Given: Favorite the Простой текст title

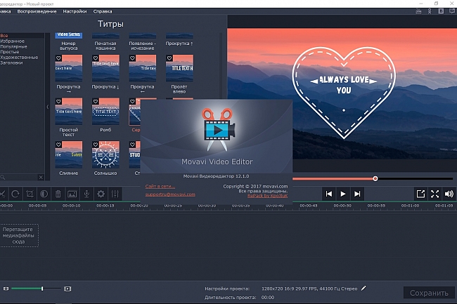Looking at the screenshot, I should click(58, 101).
